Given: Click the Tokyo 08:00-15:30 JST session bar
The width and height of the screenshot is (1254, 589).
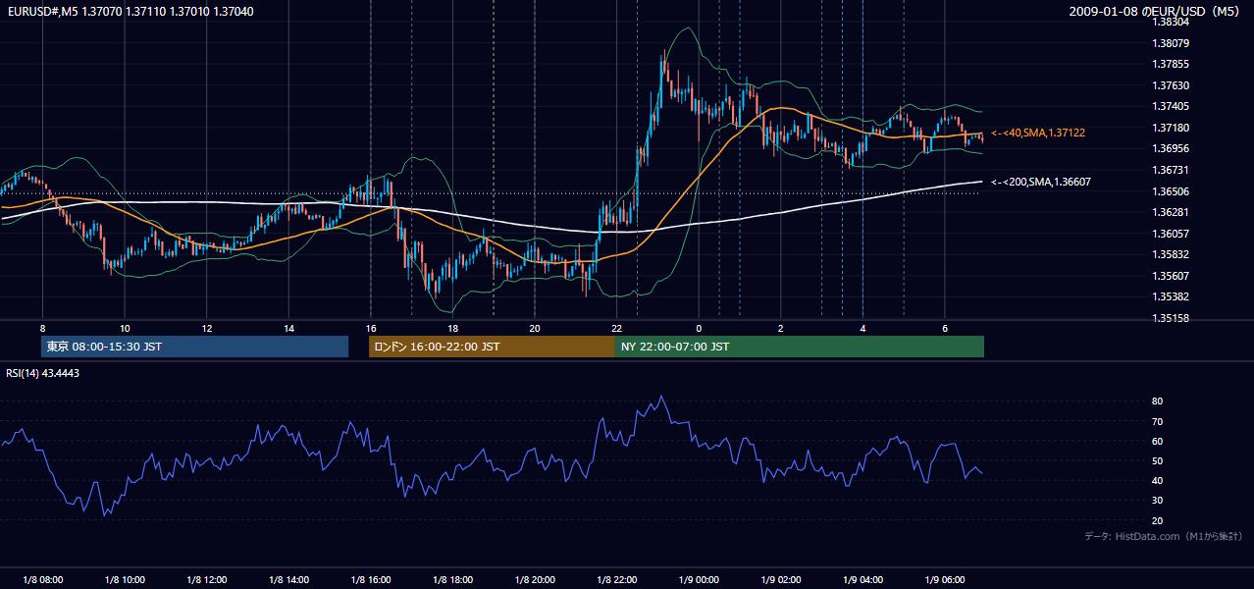Looking at the screenshot, I should pyautogui.click(x=194, y=347).
